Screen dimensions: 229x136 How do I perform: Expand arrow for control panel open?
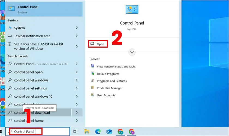77,72
